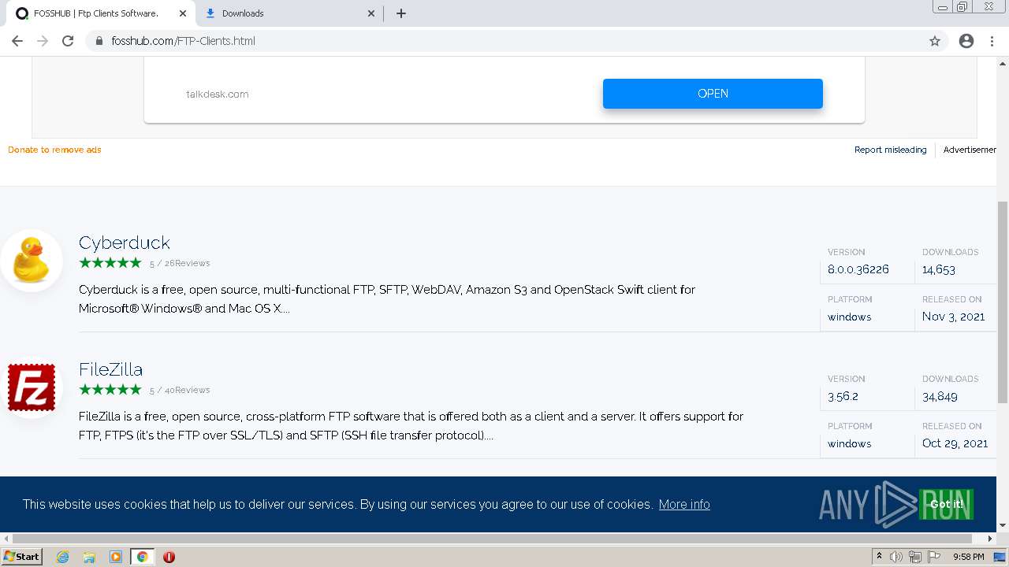
Task: Reload the FOSSHUB page
Action: pos(68,41)
